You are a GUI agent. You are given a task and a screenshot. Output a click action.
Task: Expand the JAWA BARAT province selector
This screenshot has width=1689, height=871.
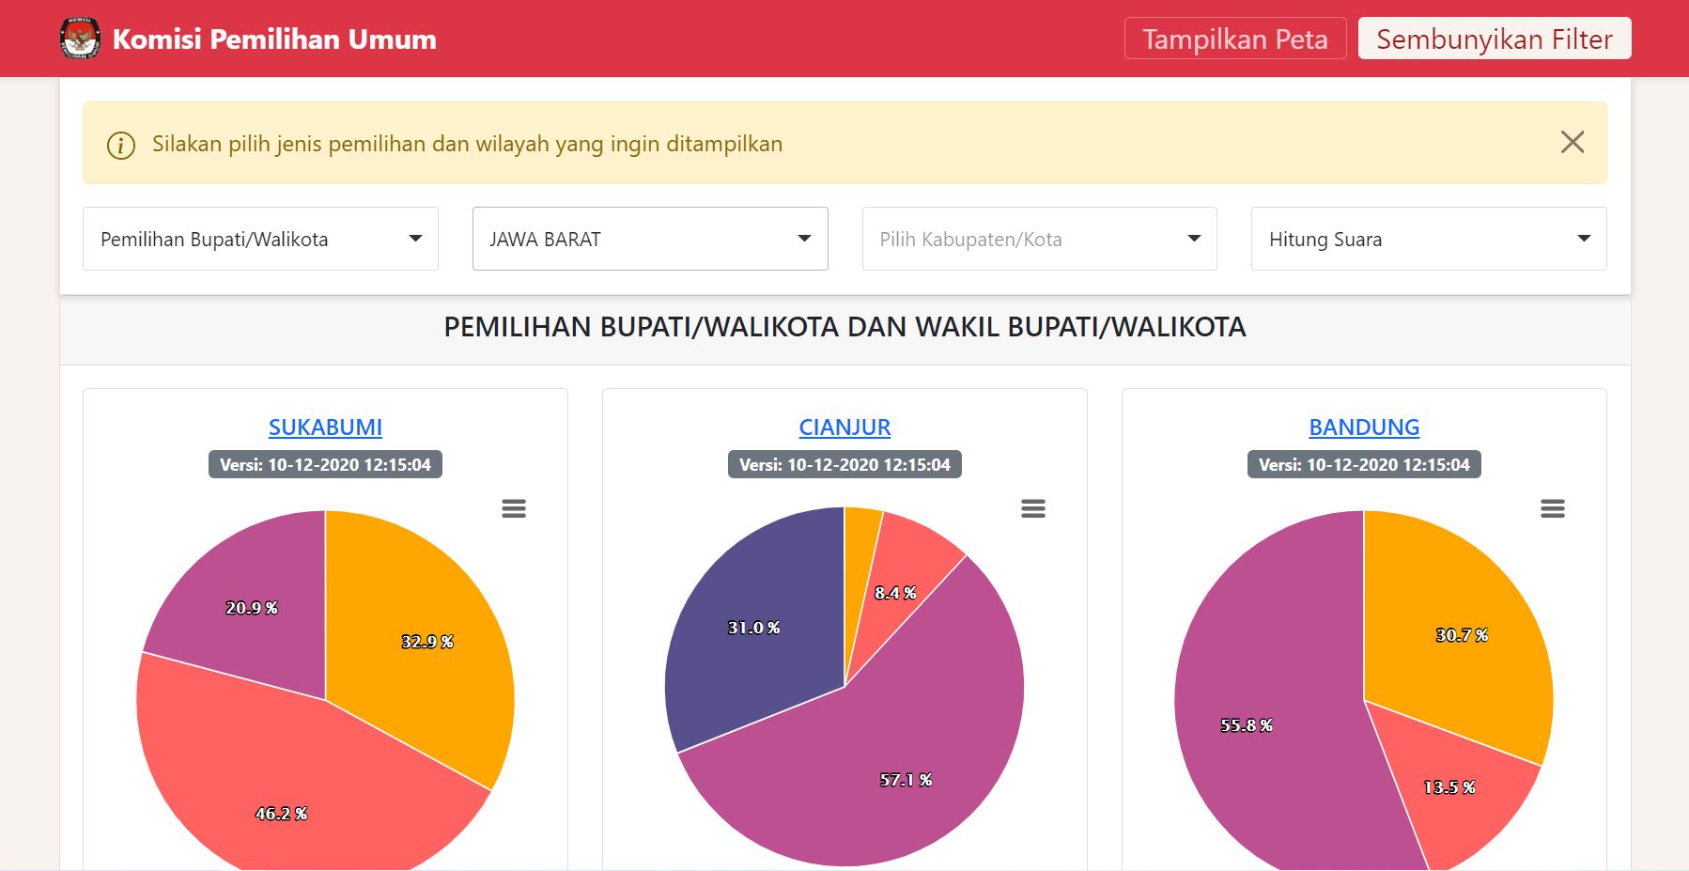[x=650, y=239]
